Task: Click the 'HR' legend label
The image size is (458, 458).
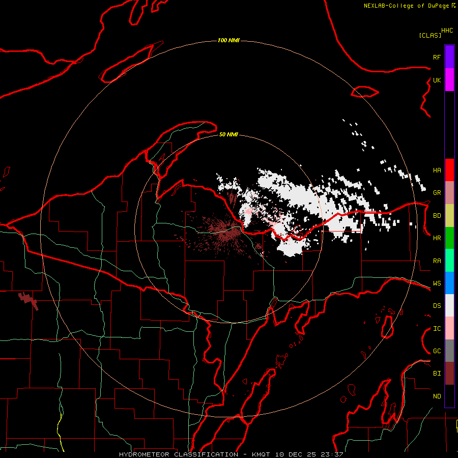Action: 437,238
